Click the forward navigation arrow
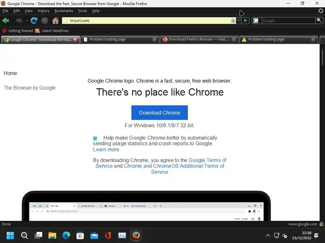Viewport: 325px width, 243px height. click(19, 21)
